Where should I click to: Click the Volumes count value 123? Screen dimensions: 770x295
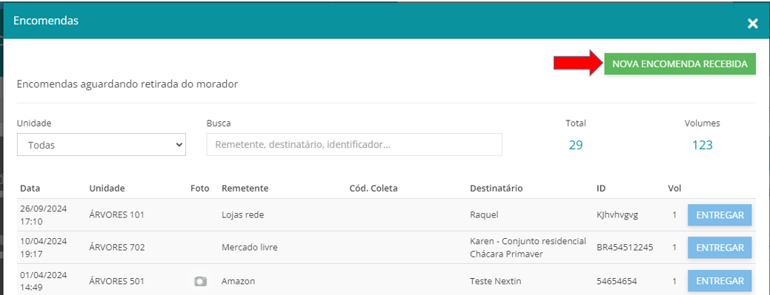coord(703,145)
